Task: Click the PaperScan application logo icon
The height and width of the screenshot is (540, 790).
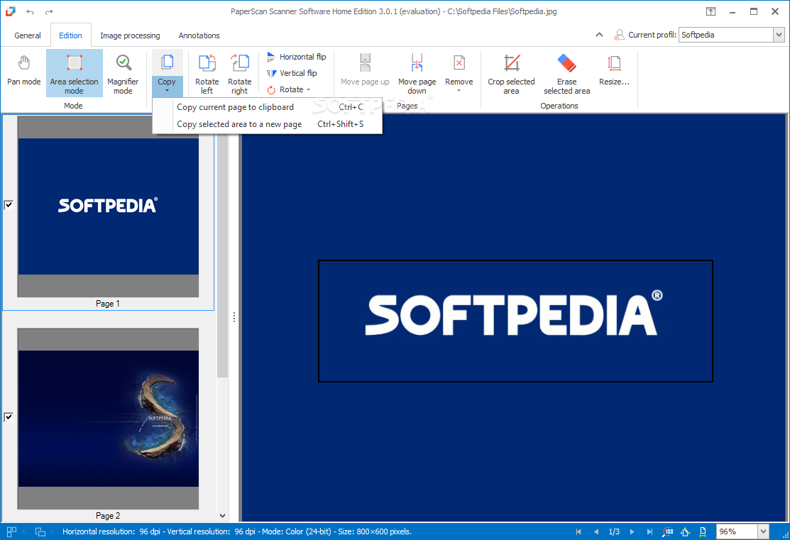Action: pos(10,11)
